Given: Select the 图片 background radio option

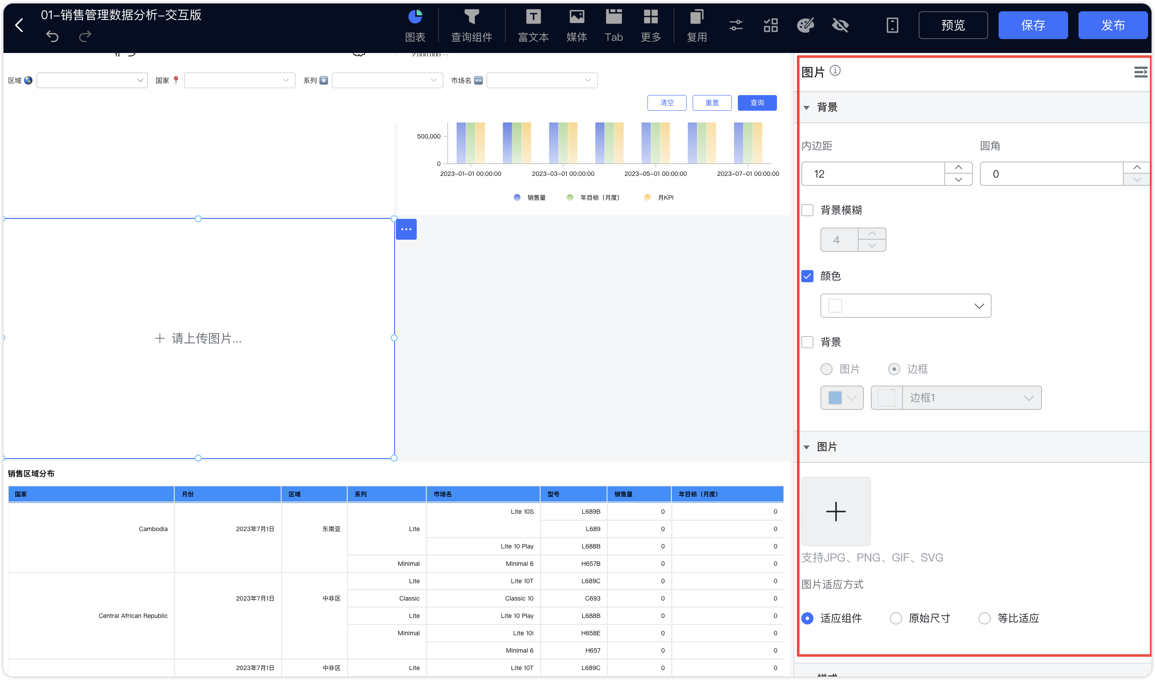Looking at the screenshot, I should click(x=826, y=370).
